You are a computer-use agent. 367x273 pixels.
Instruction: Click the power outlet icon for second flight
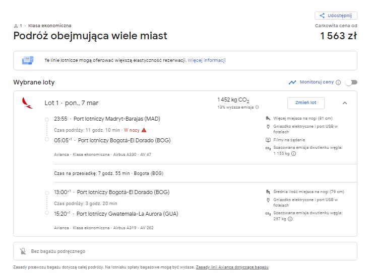point(268,200)
